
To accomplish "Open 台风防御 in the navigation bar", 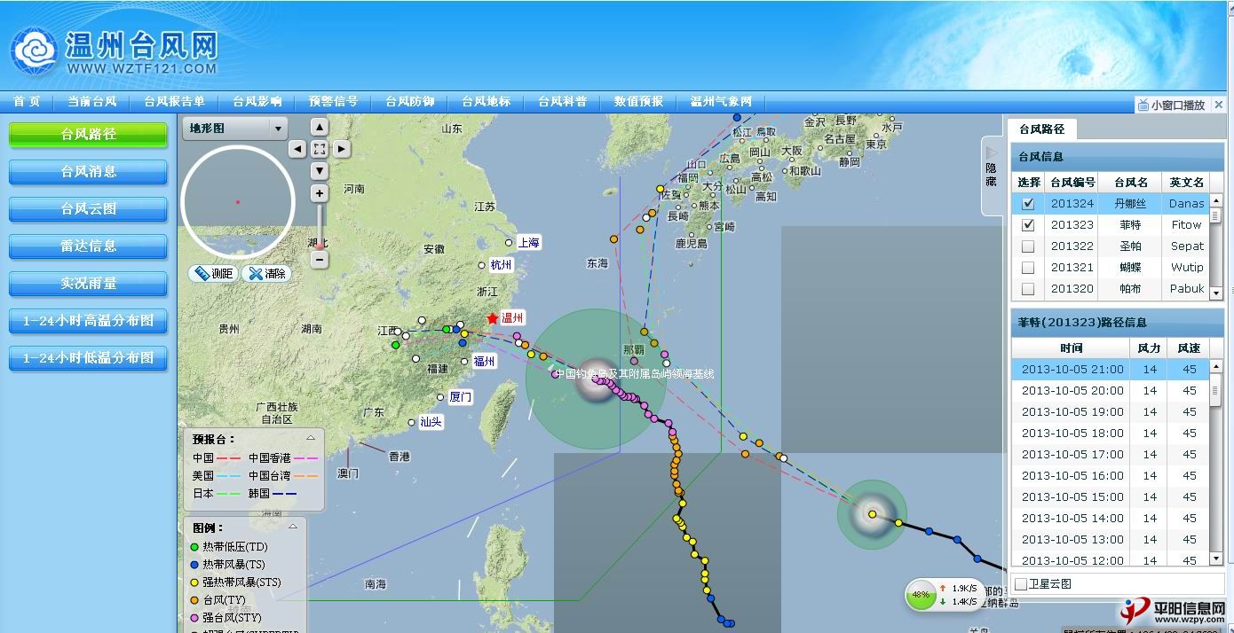I will (x=410, y=102).
